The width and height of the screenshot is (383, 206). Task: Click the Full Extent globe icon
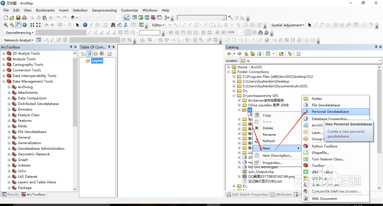pos(25,25)
